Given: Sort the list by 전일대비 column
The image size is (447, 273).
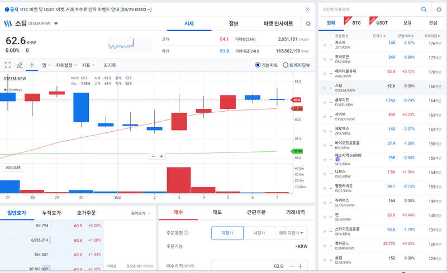Looking at the screenshot, I should (x=406, y=36).
